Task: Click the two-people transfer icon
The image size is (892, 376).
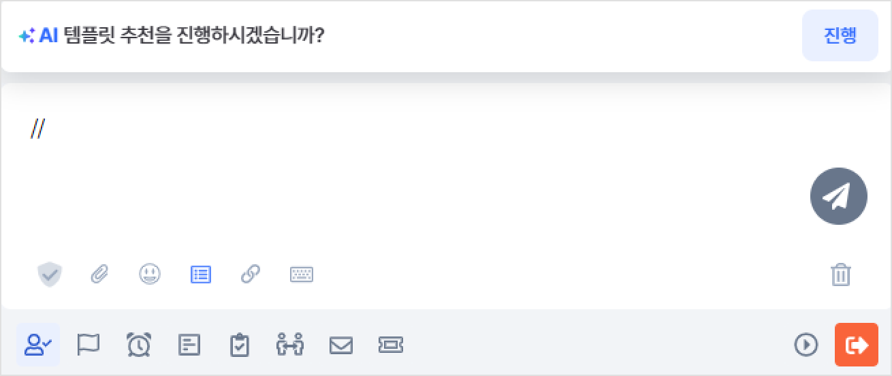Action: point(290,345)
